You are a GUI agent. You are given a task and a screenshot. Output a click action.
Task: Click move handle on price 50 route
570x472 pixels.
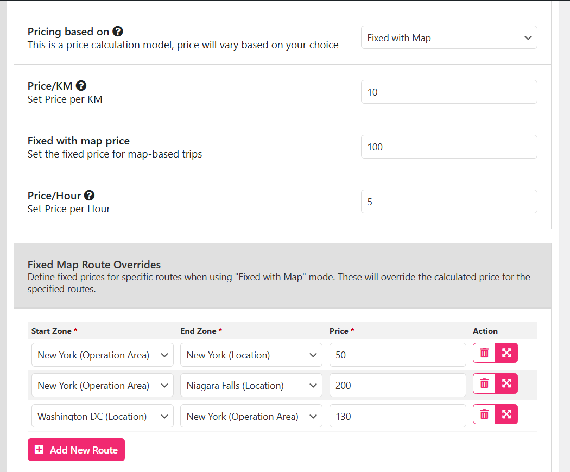(x=506, y=353)
